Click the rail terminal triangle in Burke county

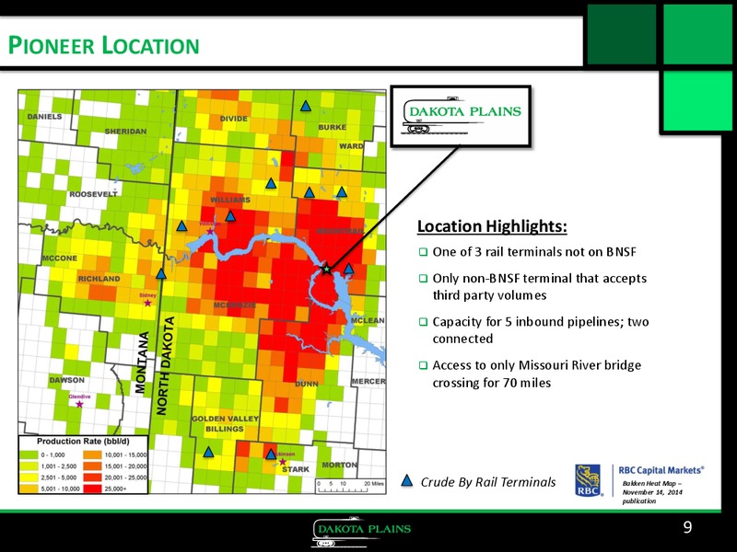pyautogui.click(x=306, y=106)
